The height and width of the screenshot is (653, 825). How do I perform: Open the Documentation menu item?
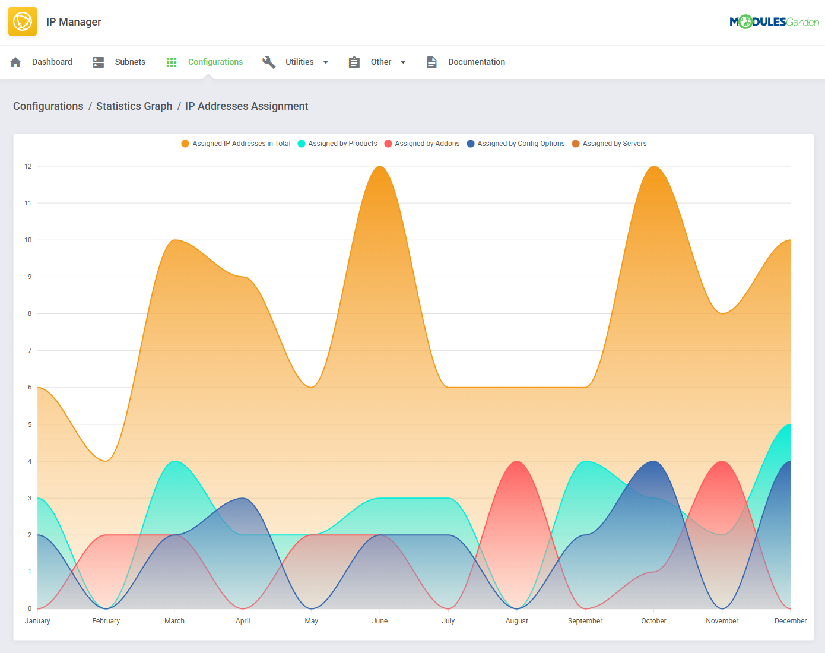pyautogui.click(x=476, y=62)
